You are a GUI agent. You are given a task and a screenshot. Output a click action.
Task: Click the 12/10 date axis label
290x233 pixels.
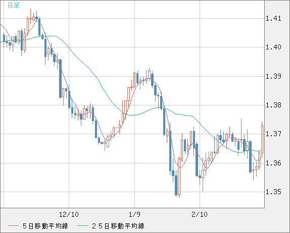click(x=69, y=214)
